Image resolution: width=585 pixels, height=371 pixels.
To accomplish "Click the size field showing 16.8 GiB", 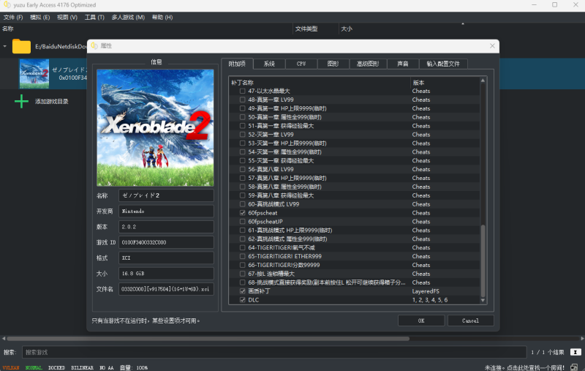I will click(x=167, y=274).
